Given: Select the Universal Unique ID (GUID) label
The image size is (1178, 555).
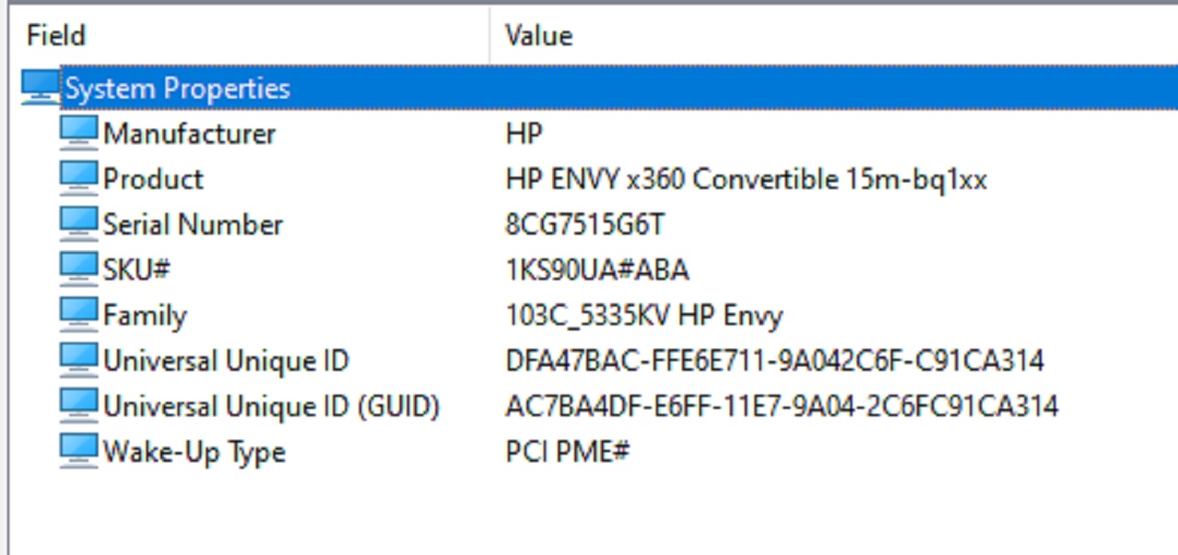Looking at the screenshot, I should [x=271, y=407].
